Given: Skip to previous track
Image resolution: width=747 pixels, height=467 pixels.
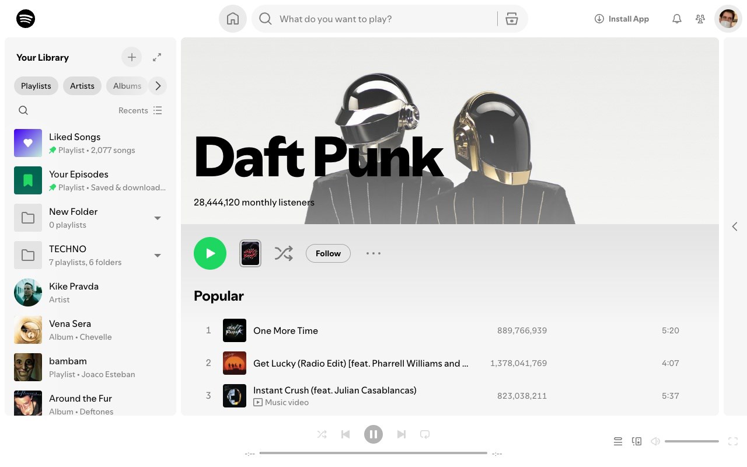Looking at the screenshot, I should pyautogui.click(x=345, y=434).
